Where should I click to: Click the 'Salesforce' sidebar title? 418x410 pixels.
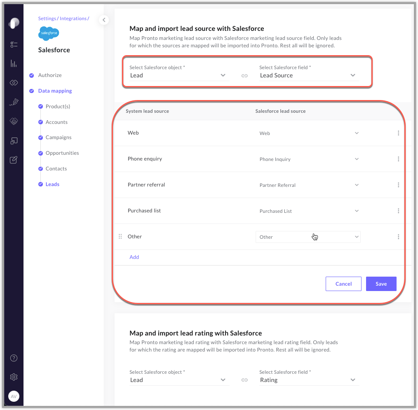[x=54, y=50]
